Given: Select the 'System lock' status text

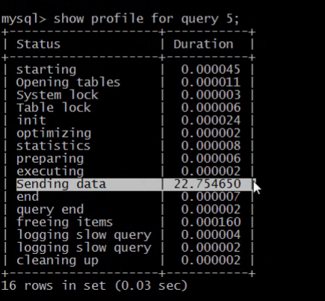Looking at the screenshot, I should (x=58, y=95).
